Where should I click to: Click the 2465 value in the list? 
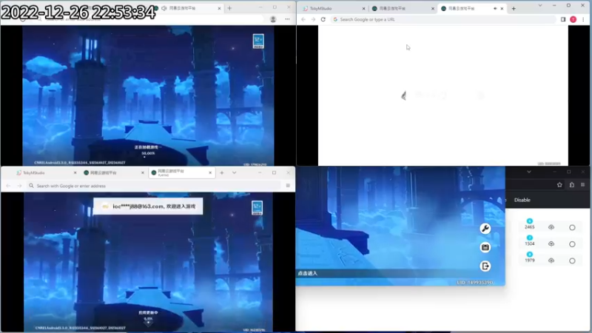529,227
